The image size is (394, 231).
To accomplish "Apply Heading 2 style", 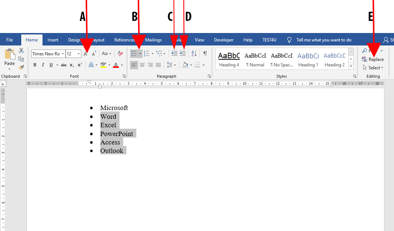I will pos(335,59).
